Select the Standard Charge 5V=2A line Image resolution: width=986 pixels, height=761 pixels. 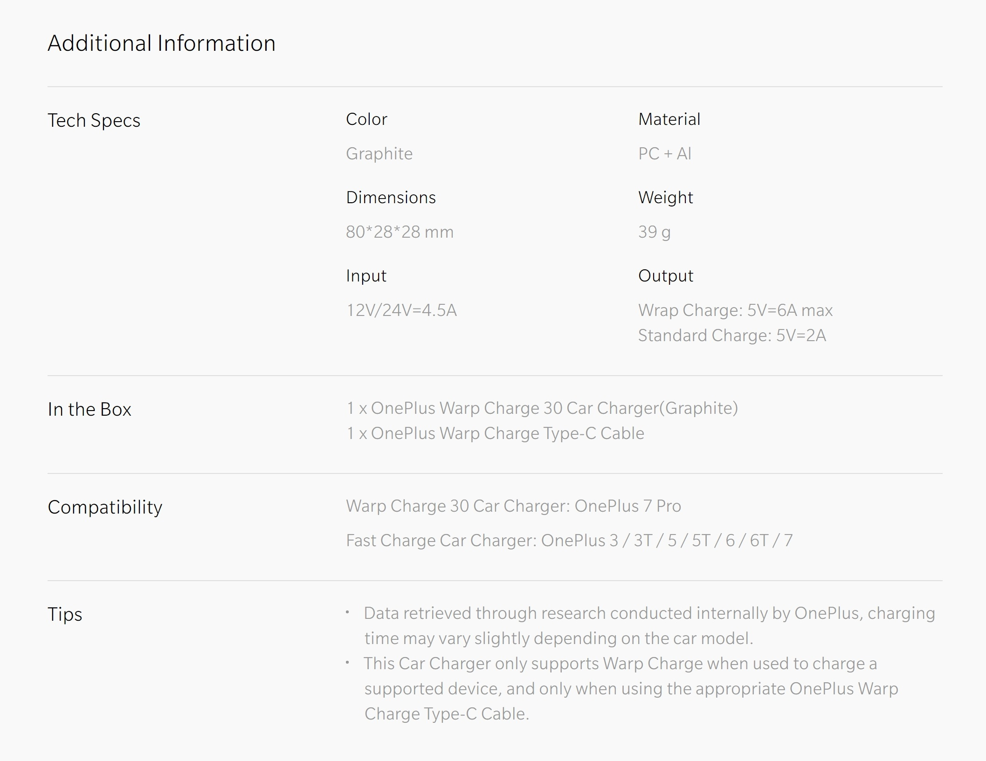coord(732,336)
